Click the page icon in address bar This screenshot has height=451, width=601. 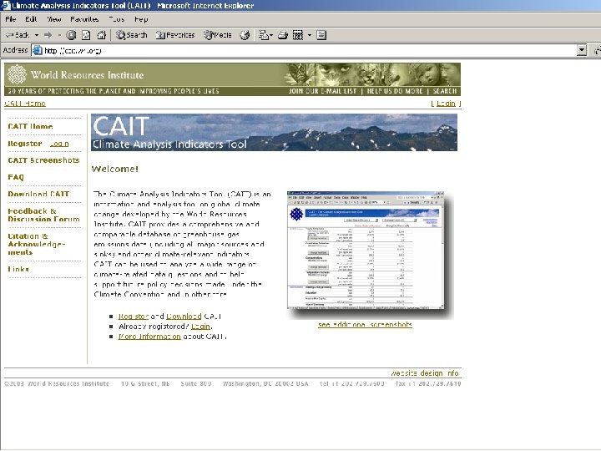[x=38, y=50]
